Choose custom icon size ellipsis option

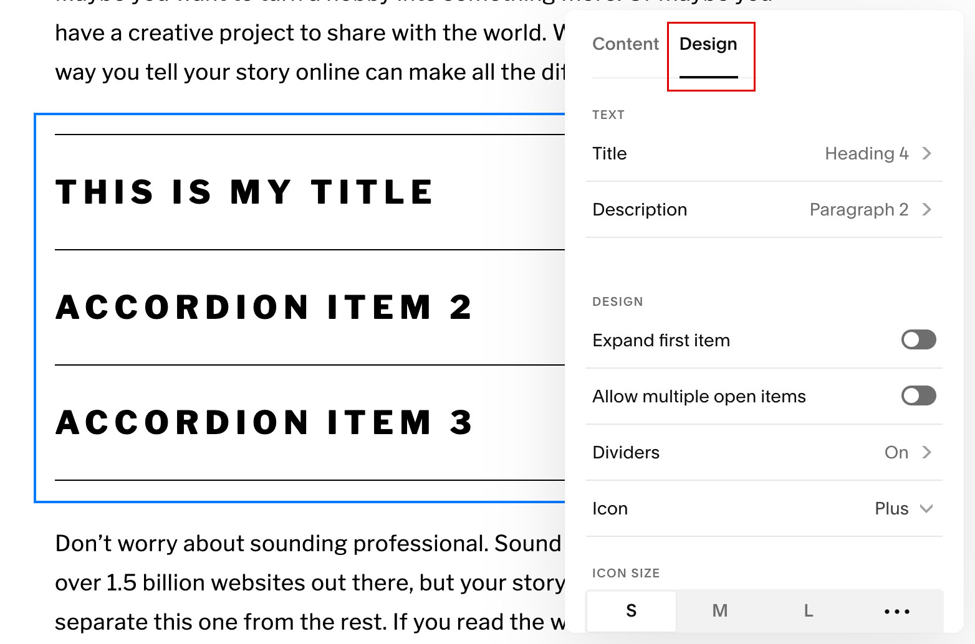point(897,610)
